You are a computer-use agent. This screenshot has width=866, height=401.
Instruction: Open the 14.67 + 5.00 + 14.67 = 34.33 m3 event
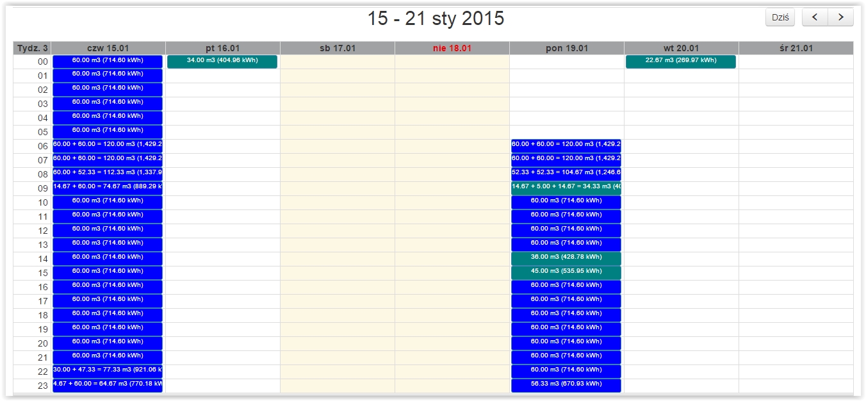tap(566, 188)
